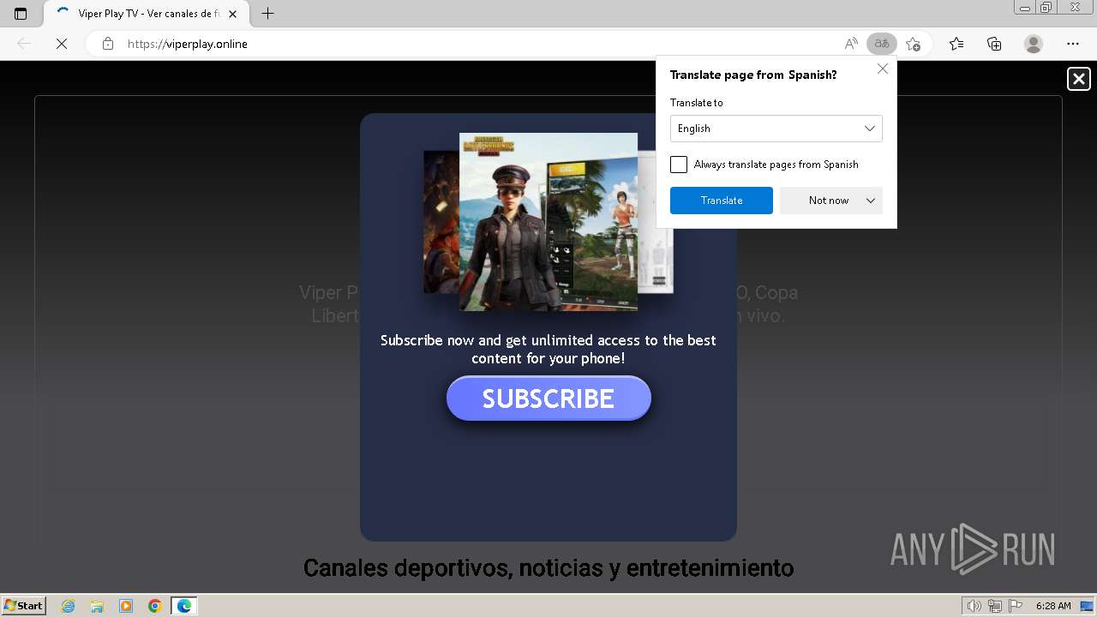Viewport: 1097px width, 617px height.
Task: Click the viperplay.online address bar
Action: 480,44
